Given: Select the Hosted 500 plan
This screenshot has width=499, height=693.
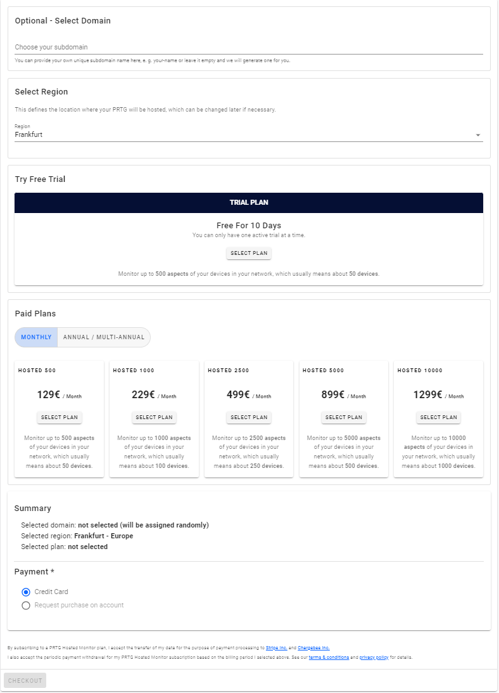Looking at the screenshot, I should pyautogui.click(x=60, y=417).
